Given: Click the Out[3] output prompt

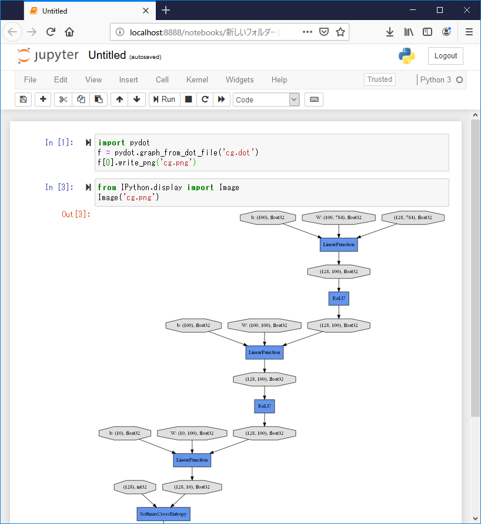Looking at the screenshot, I should pyautogui.click(x=76, y=214).
